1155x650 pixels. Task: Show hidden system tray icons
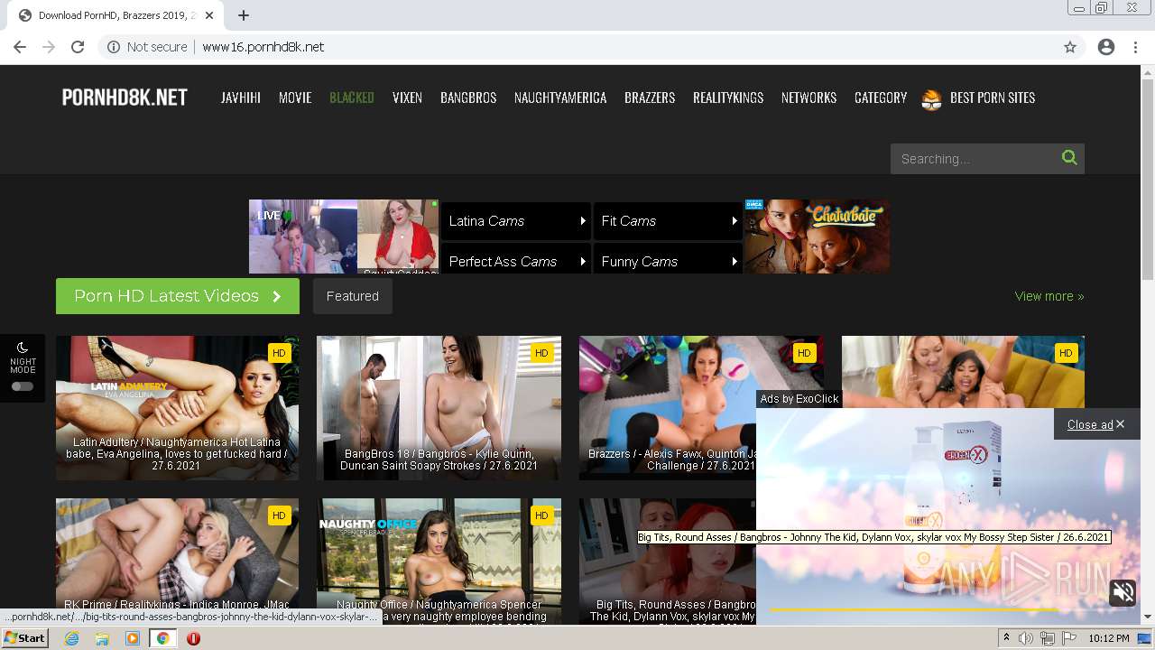click(1006, 638)
